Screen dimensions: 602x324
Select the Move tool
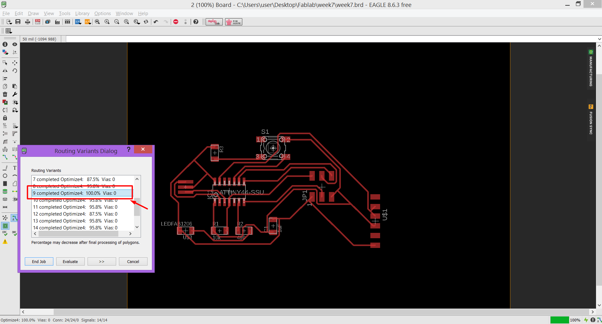[15, 63]
